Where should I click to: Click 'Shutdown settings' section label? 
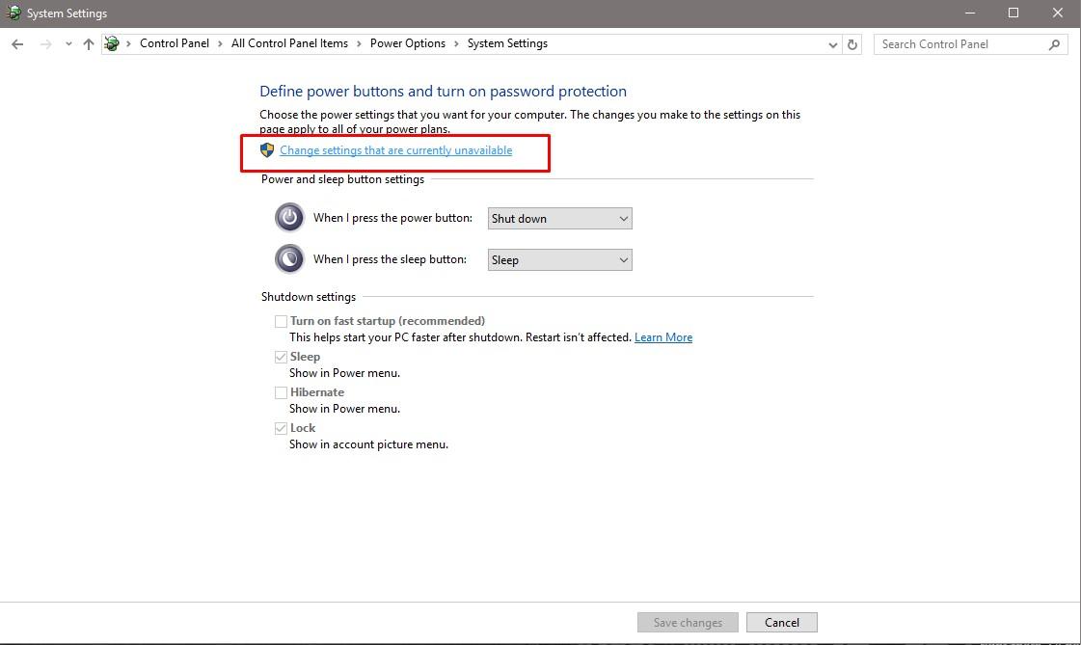pyautogui.click(x=309, y=297)
